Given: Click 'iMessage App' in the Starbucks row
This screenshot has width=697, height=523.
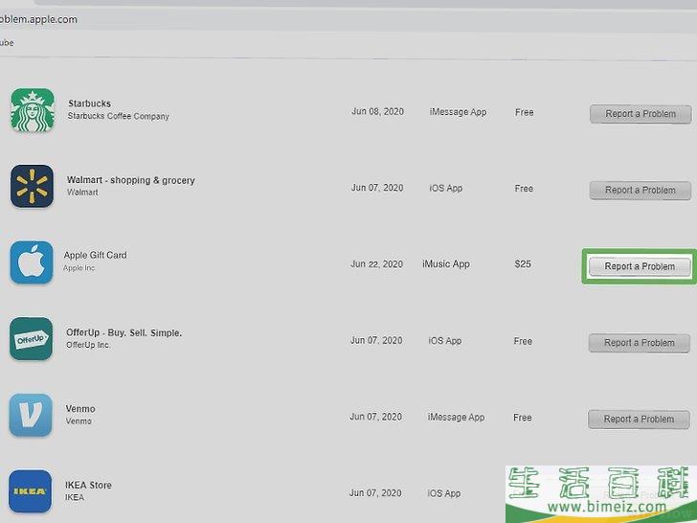Looking at the screenshot, I should point(458,112).
